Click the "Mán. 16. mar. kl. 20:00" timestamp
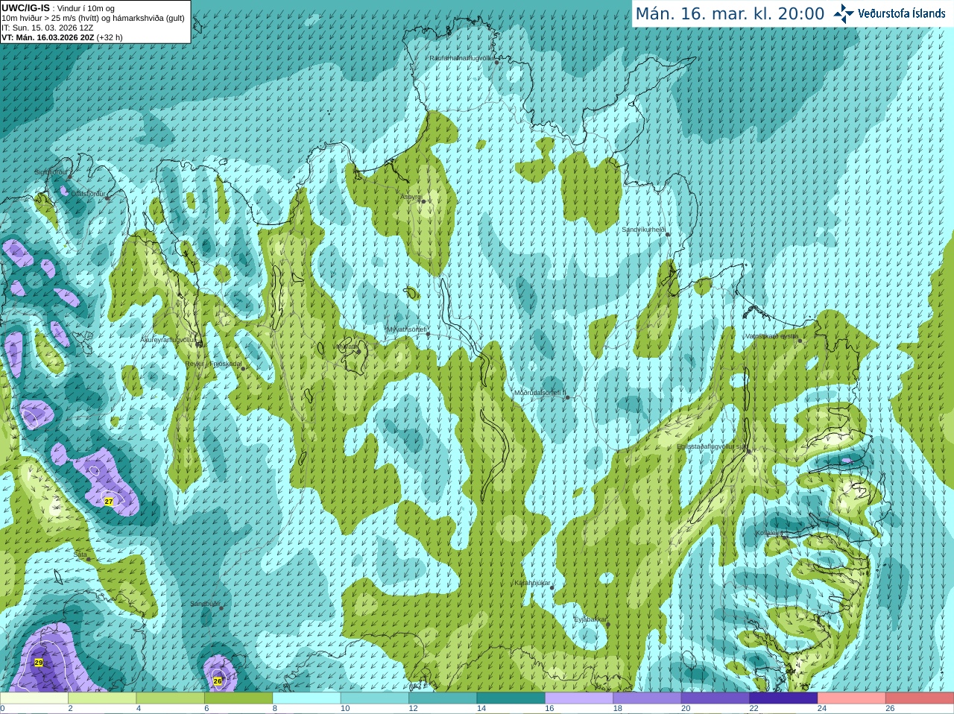 point(730,14)
